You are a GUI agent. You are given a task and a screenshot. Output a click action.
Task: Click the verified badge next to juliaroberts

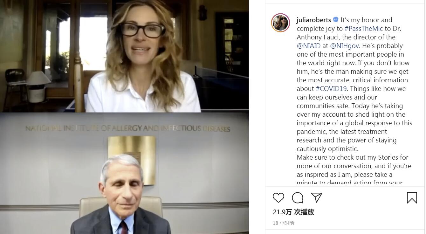point(336,20)
